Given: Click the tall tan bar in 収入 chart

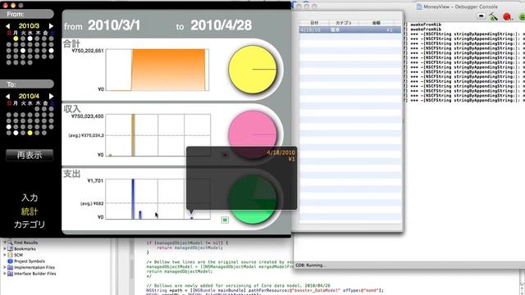Looking at the screenshot, I should pos(133,135).
